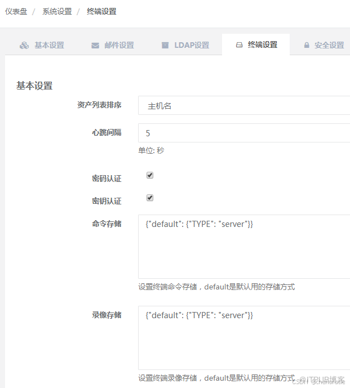Click the 邮件设置 envelope icon
Viewport: 350px width, 388px height.
coord(95,46)
